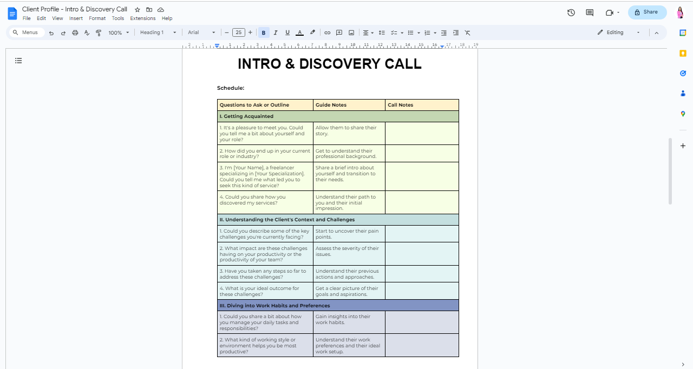Activate paint format tool
Screen dimensions: 693x369
tap(99, 32)
